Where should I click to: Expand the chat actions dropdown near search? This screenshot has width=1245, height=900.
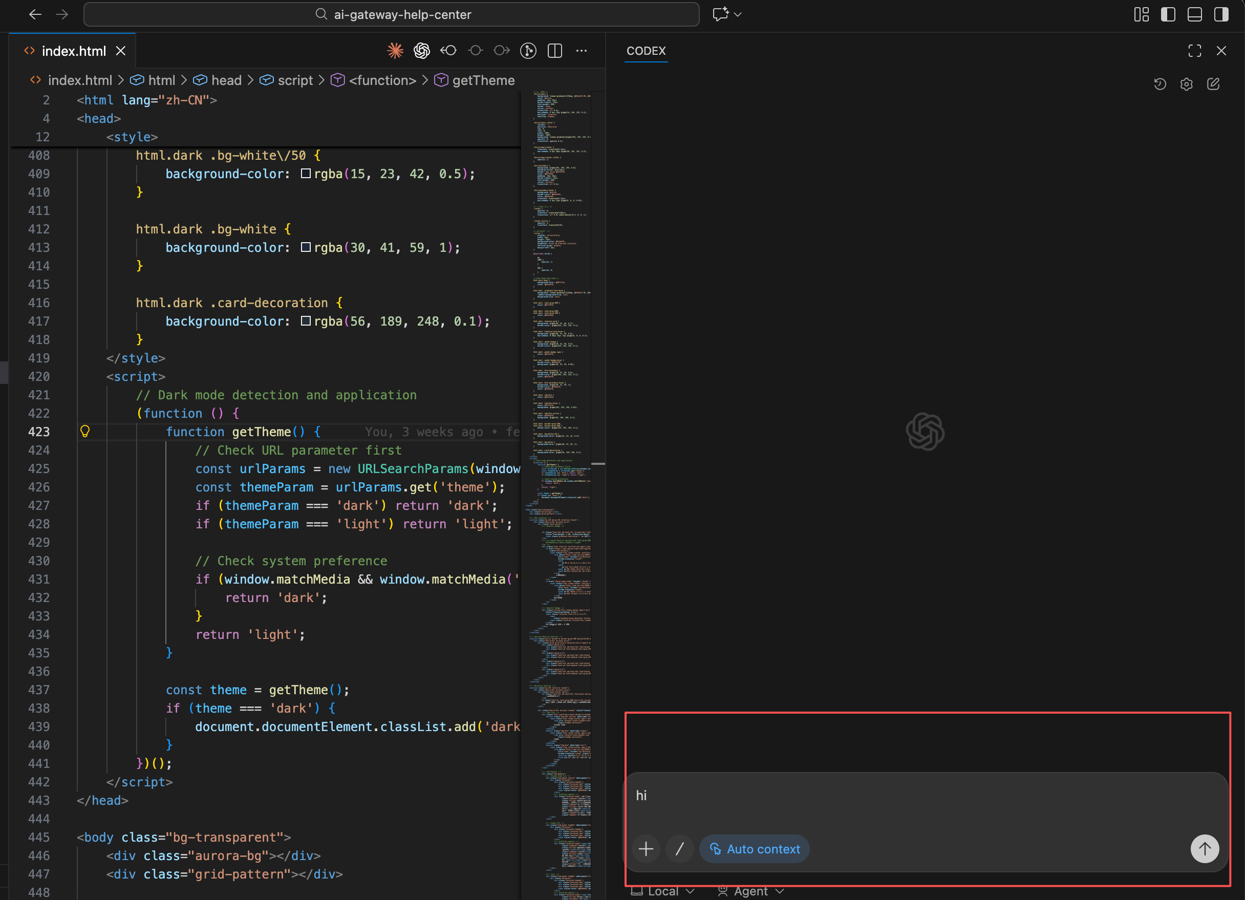tap(737, 14)
